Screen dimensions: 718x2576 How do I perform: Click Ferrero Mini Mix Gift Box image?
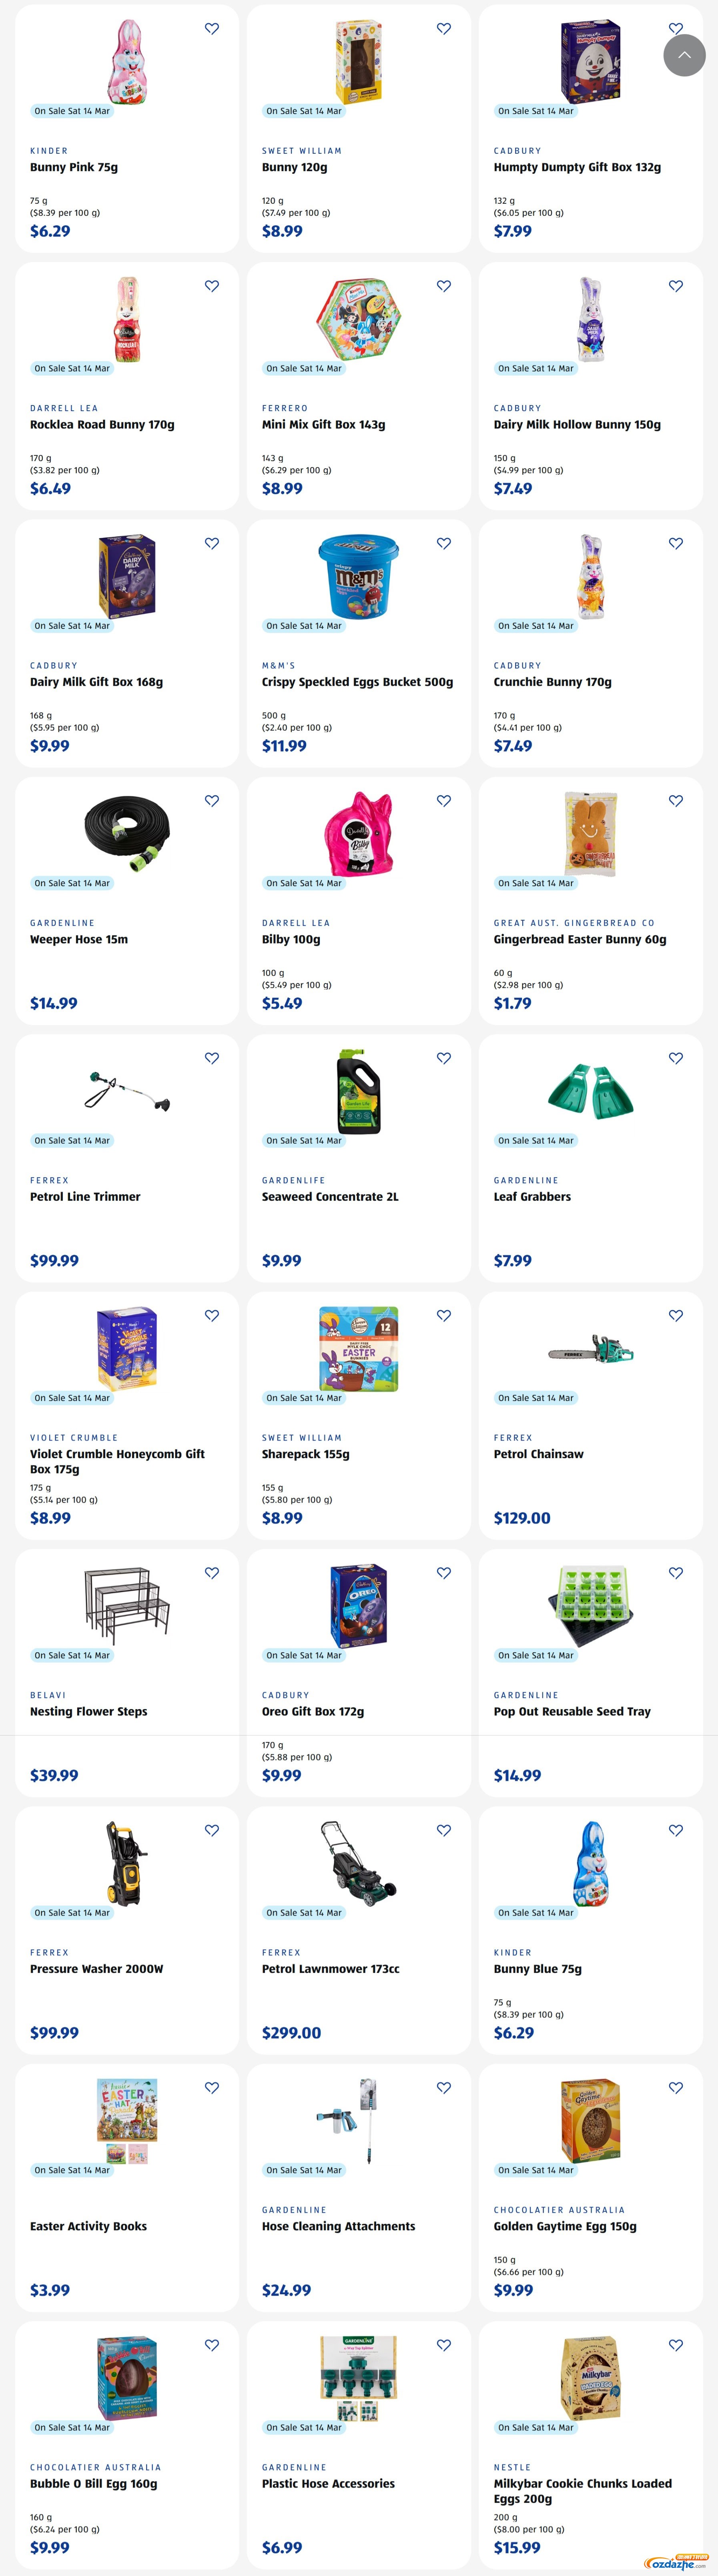pos(359,319)
